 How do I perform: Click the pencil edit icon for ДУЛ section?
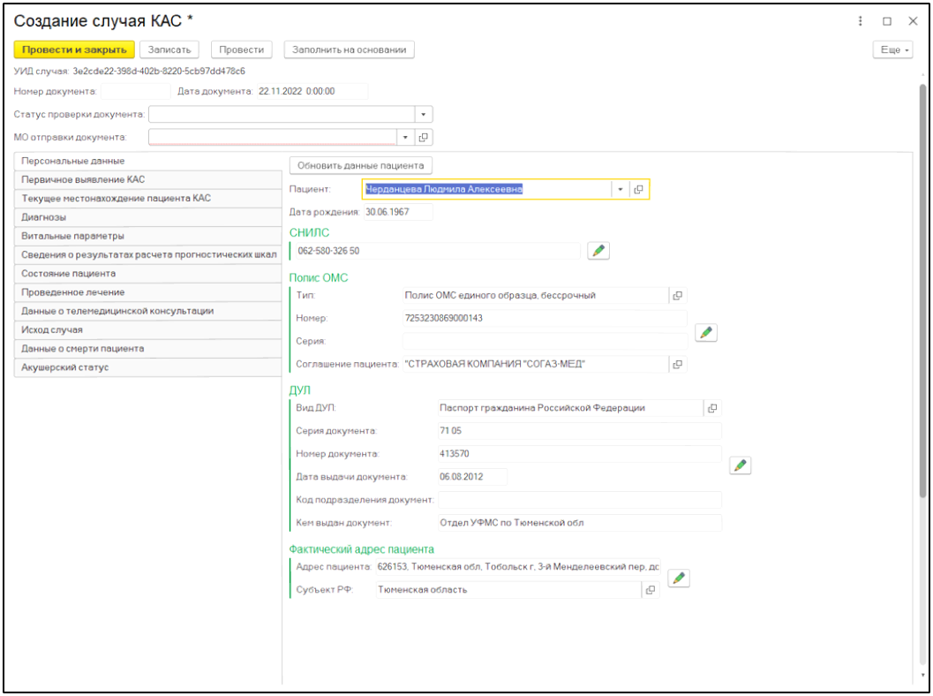point(740,465)
